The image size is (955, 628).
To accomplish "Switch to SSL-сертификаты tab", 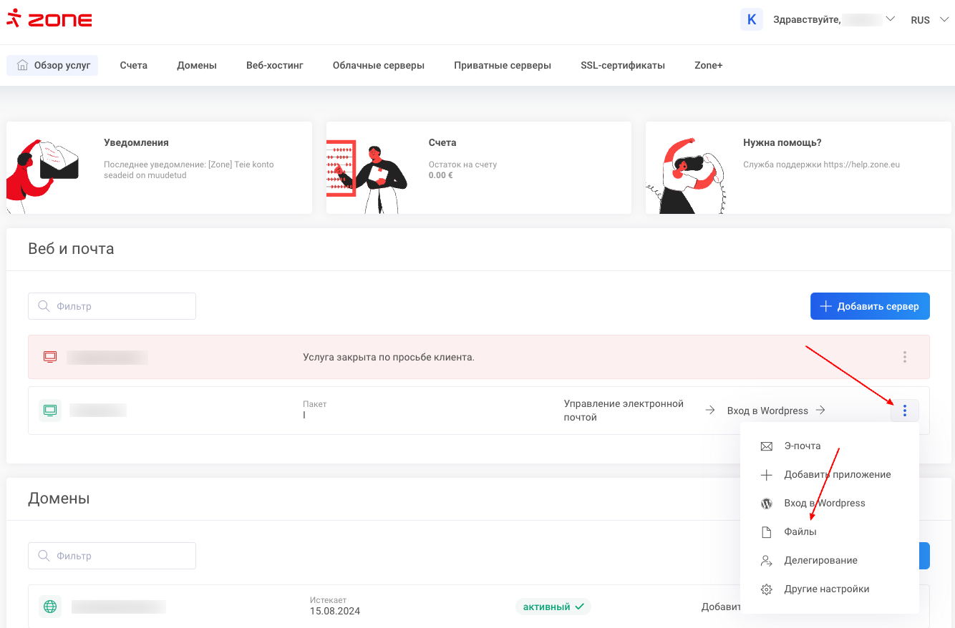I will tap(622, 65).
